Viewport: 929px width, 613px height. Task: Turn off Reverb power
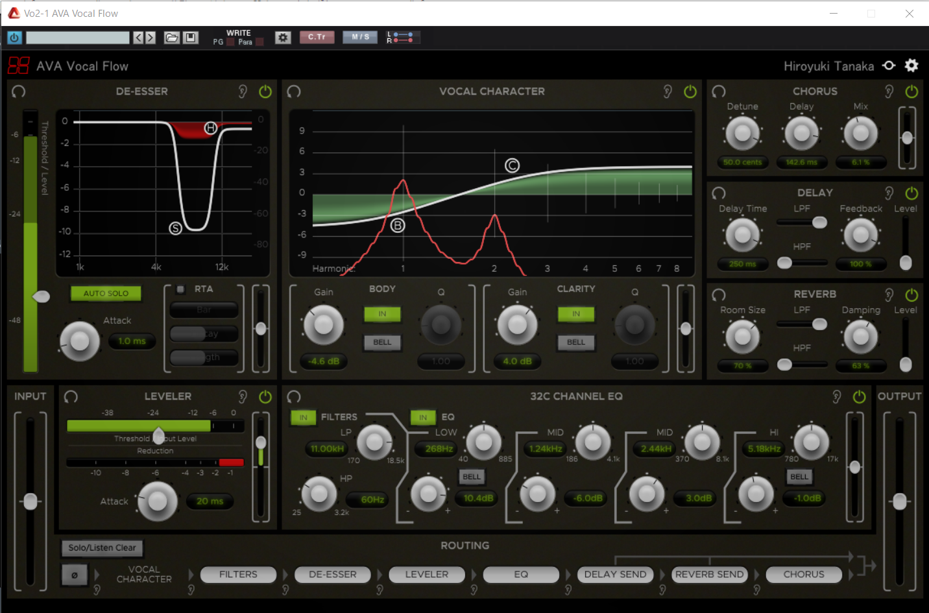click(x=911, y=294)
